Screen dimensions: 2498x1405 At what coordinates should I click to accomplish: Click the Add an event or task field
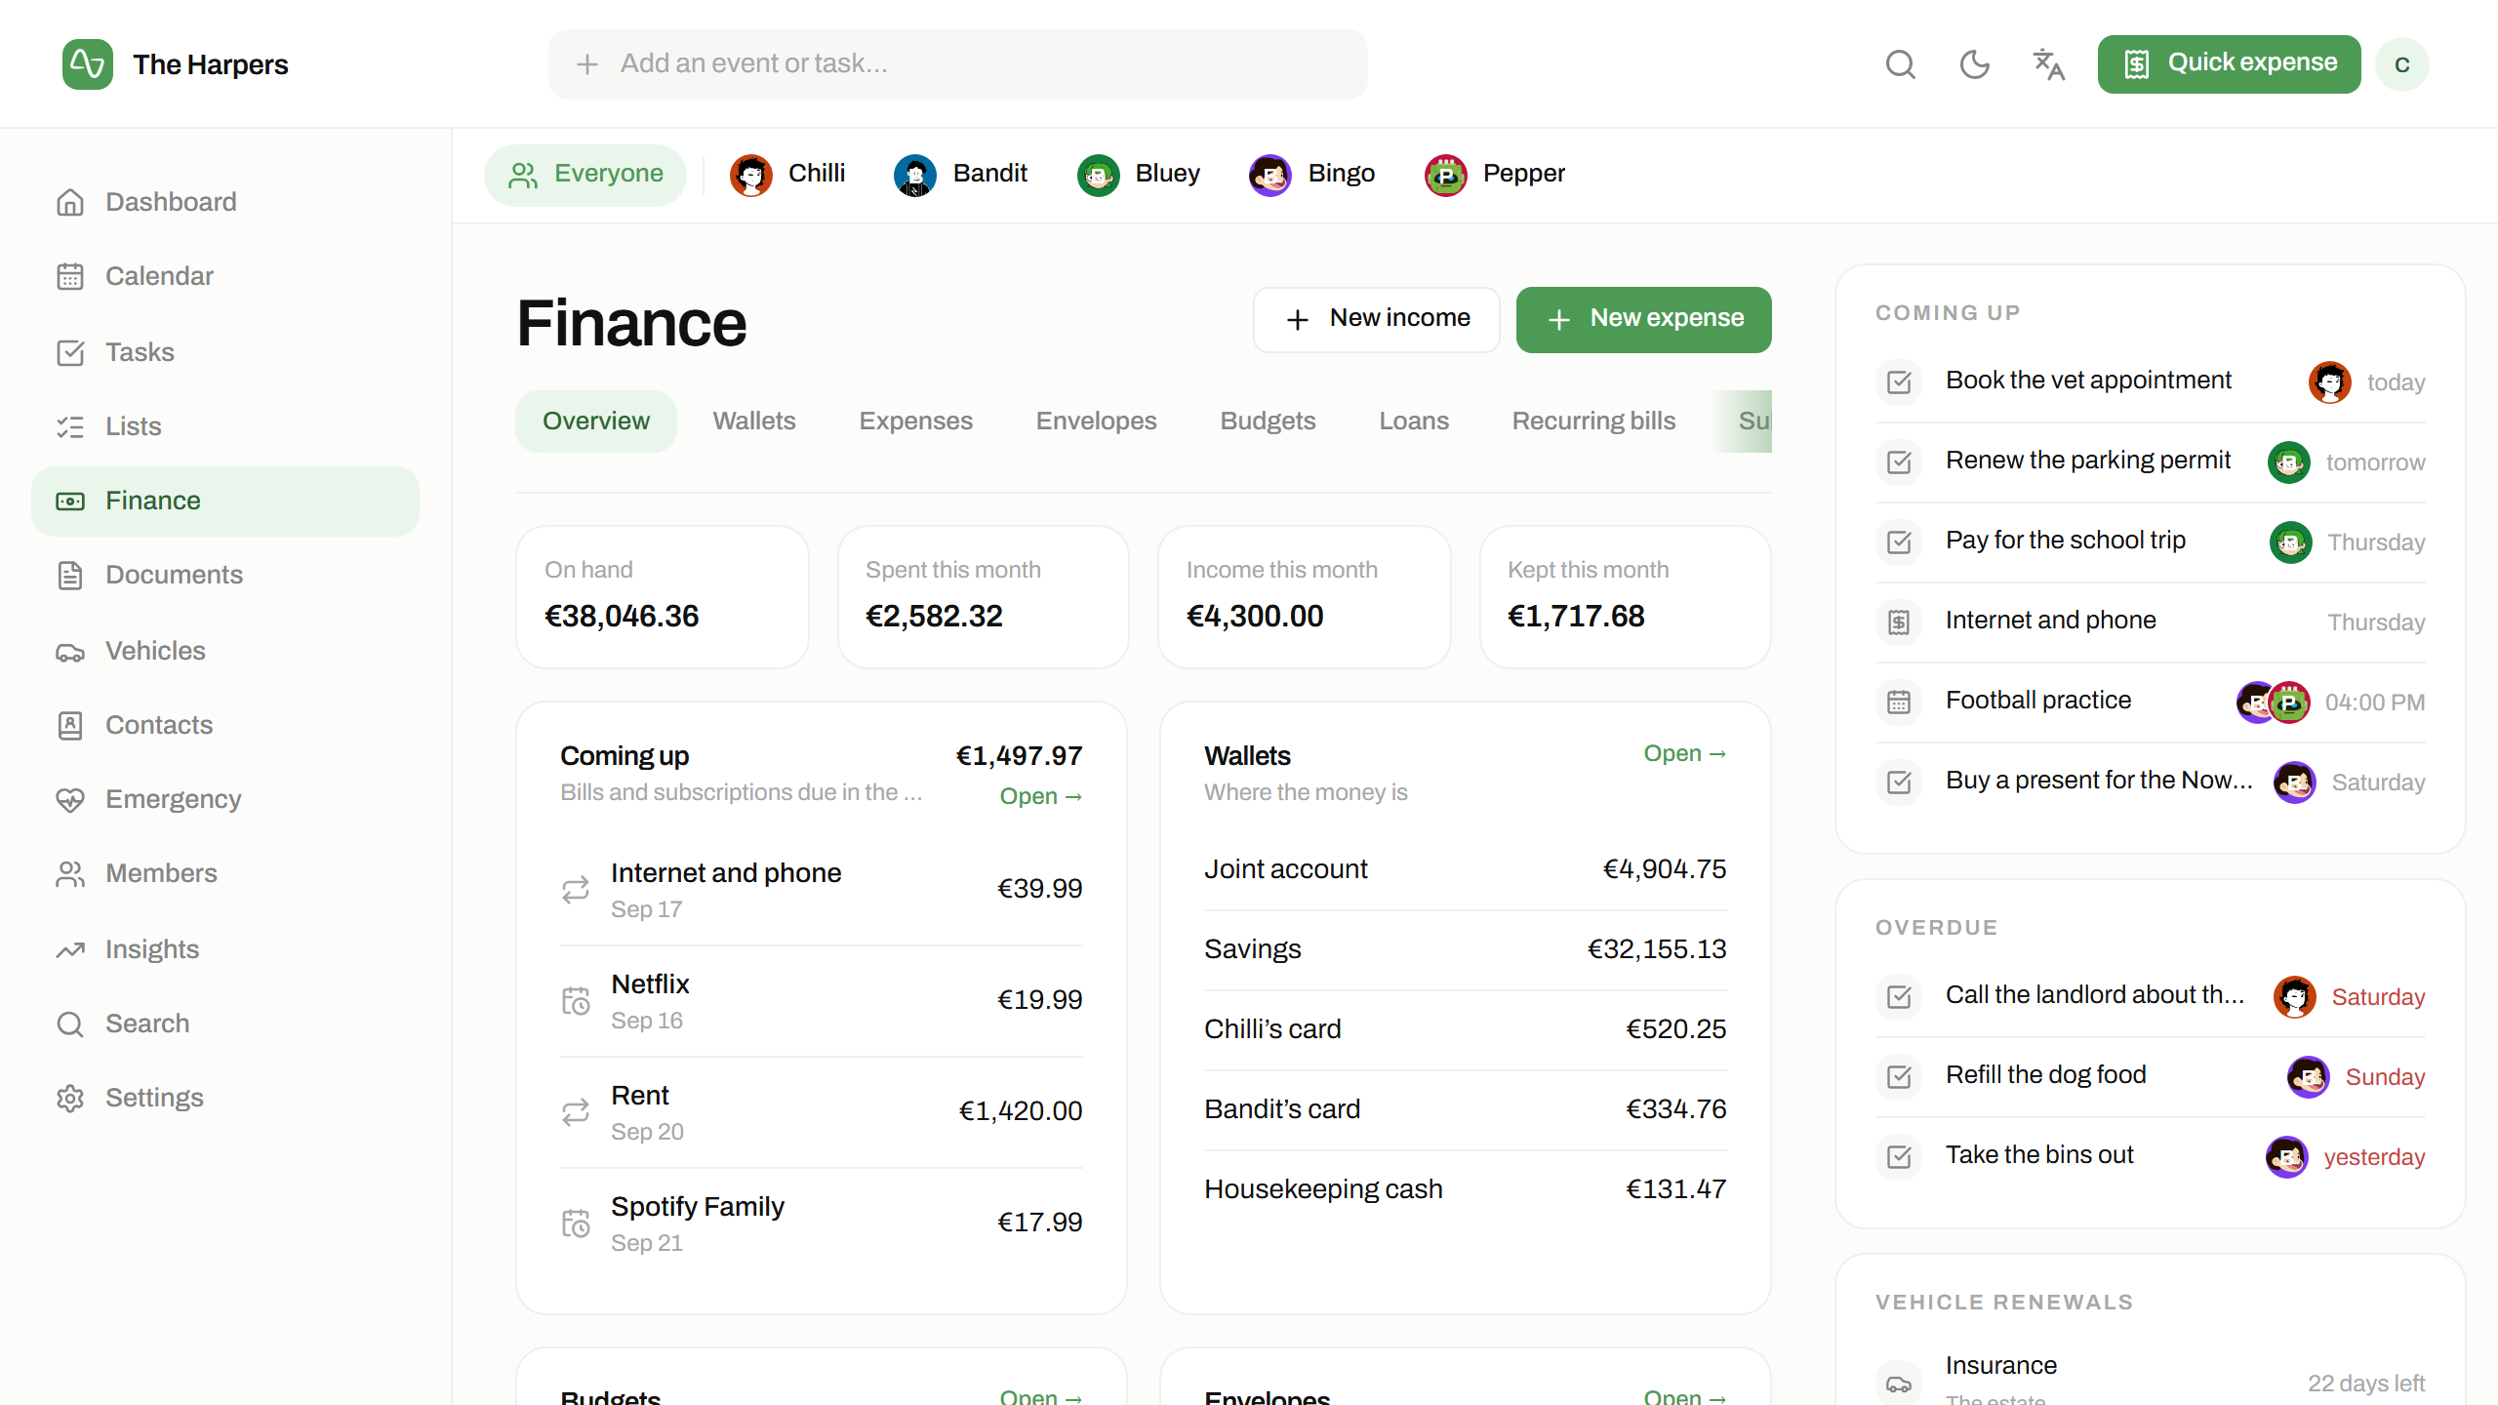tap(957, 64)
